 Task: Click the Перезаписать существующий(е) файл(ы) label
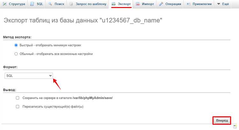tap(53, 107)
